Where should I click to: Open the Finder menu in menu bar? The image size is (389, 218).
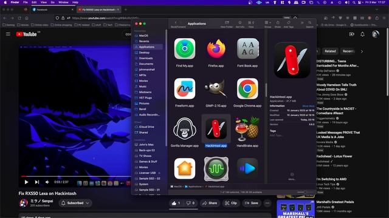(15, 2)
